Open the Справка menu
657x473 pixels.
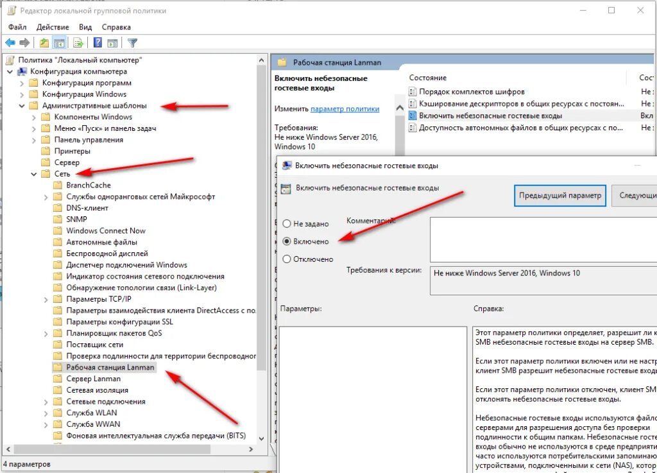[116, 27]
